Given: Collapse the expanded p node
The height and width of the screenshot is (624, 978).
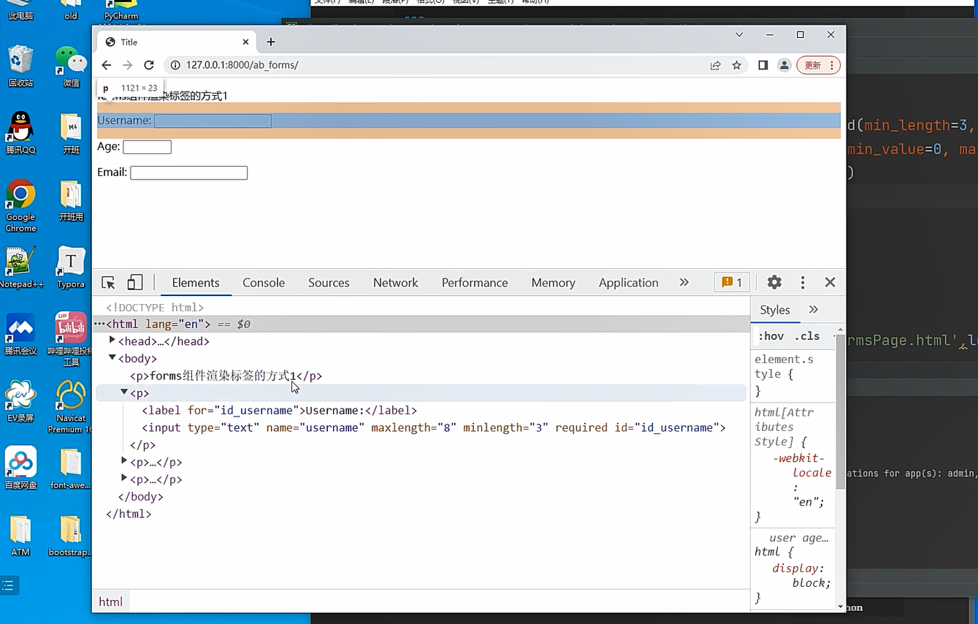Looking at the screenshot, I should [x=124, y=392].
